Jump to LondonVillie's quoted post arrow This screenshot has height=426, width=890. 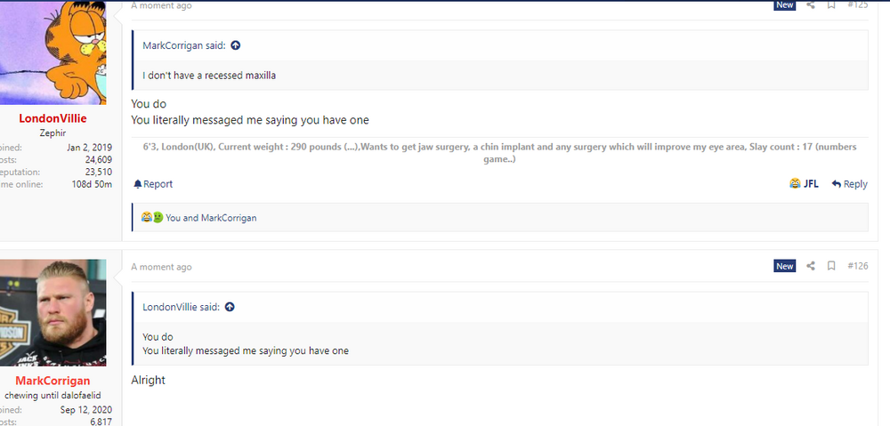point(230,307)
